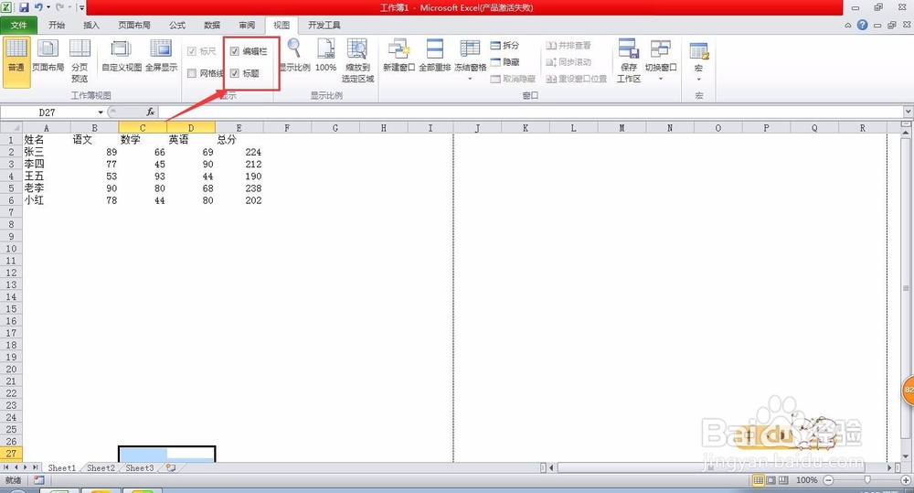Image resolution: width=914 pixels, height=493 pixels.
Task: Click vertical scrollbar down arrow
Action: click(x=906, y=456)
